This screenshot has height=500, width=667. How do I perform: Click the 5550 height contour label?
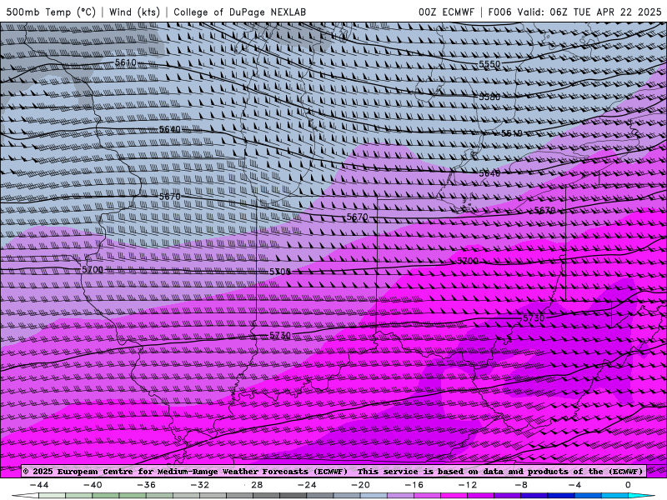coord(489,64)
